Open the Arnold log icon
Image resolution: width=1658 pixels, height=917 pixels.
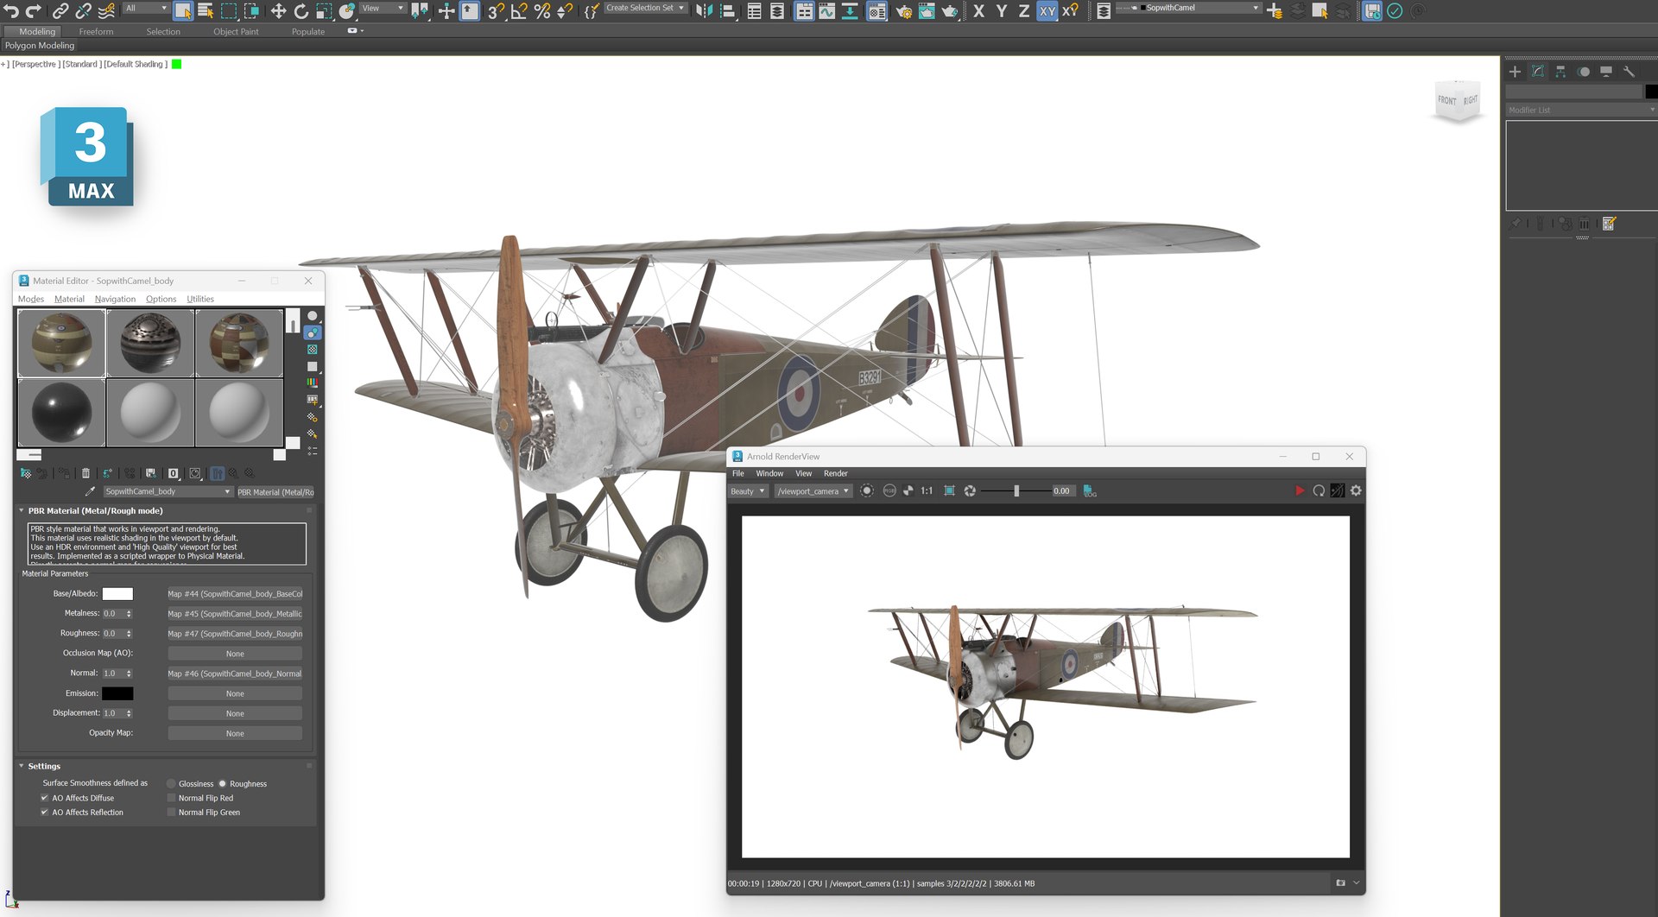[x=1090, y=490]
